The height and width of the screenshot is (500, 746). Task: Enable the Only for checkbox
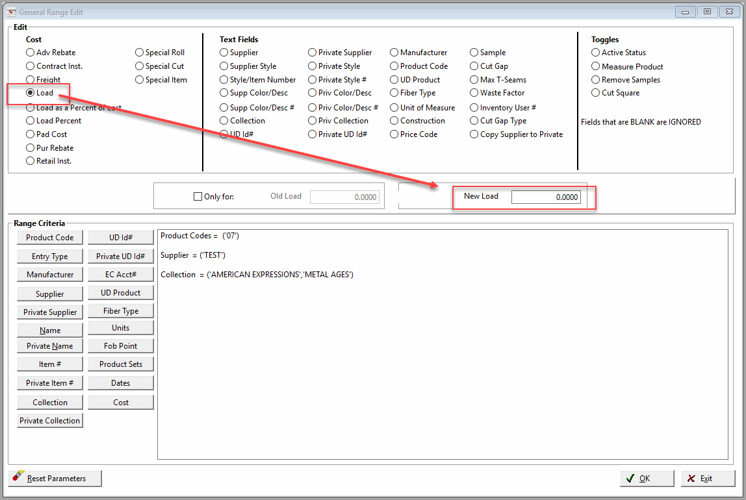(198, 196)
